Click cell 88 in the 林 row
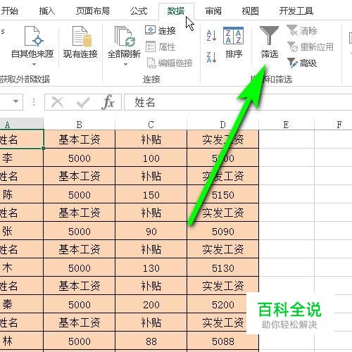 coord(151,341)
